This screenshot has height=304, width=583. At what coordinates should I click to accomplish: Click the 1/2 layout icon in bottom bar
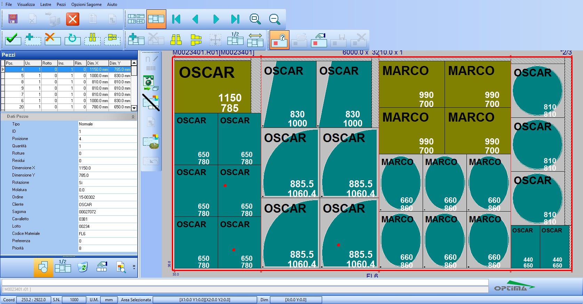(x=63, y=266)
